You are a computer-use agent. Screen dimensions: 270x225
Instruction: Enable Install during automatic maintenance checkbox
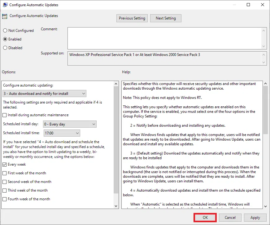5,115
